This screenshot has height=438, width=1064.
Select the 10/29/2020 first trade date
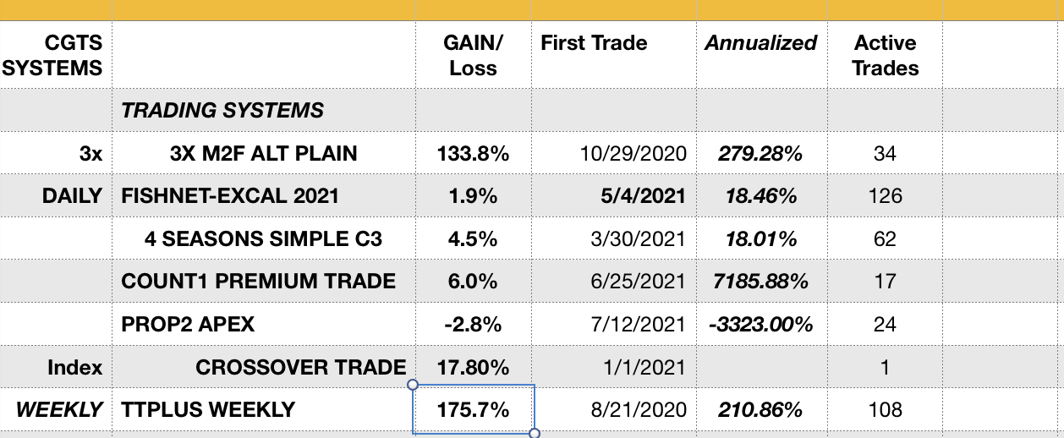coord(633,153)
